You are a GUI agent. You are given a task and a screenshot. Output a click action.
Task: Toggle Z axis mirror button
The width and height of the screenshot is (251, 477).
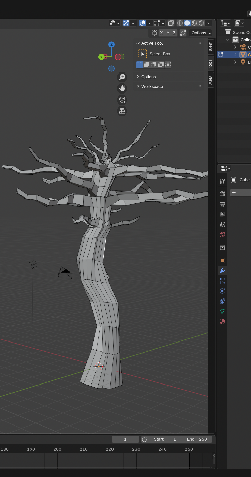tap(174, 33)
